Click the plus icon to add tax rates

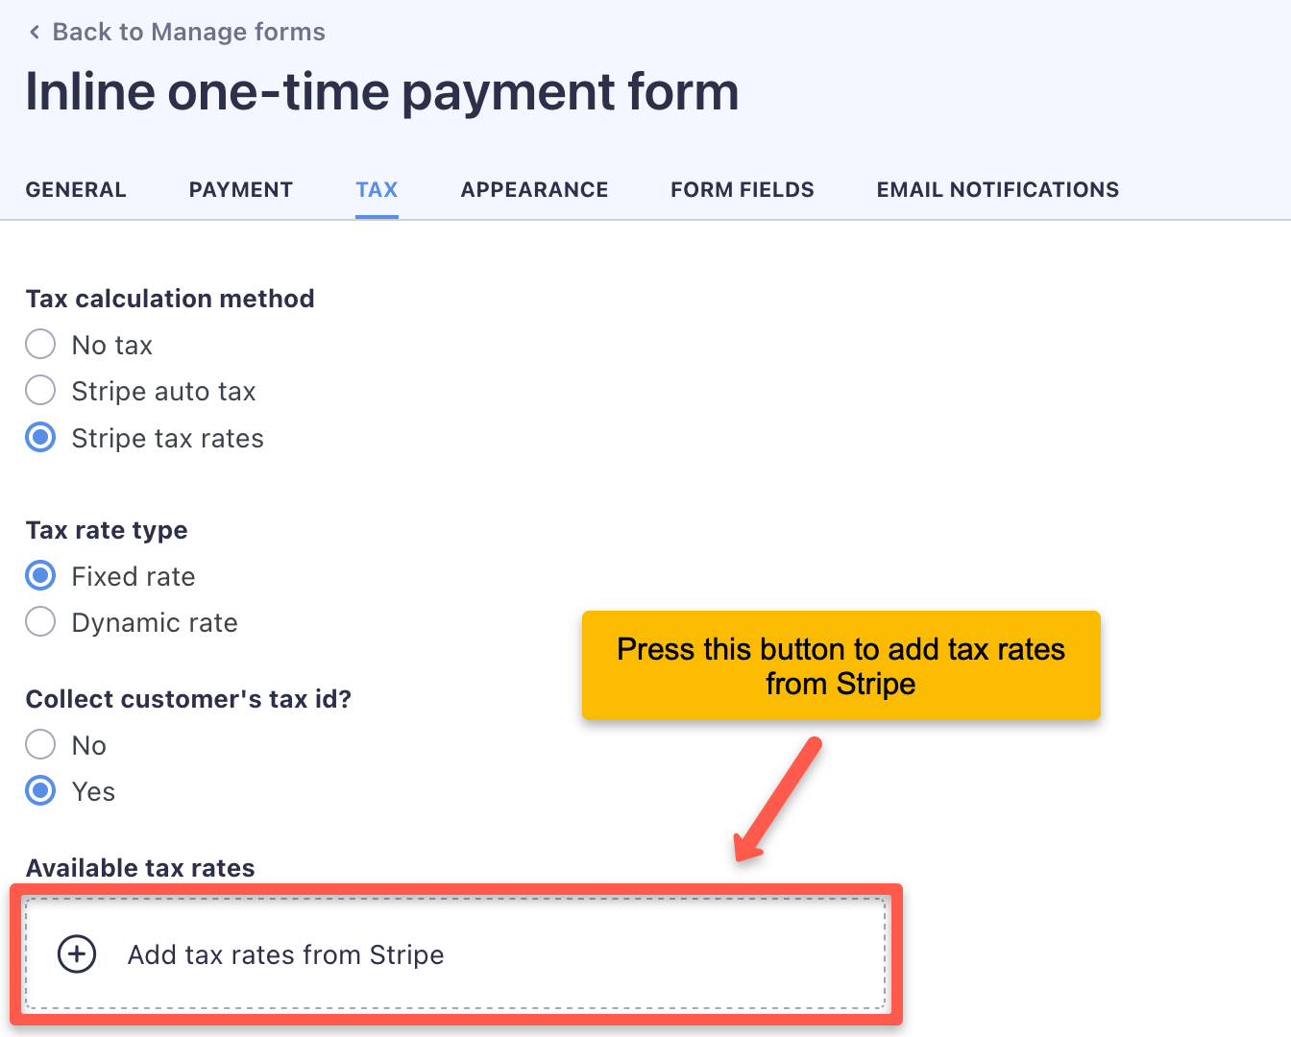click(x=77, y=954)
